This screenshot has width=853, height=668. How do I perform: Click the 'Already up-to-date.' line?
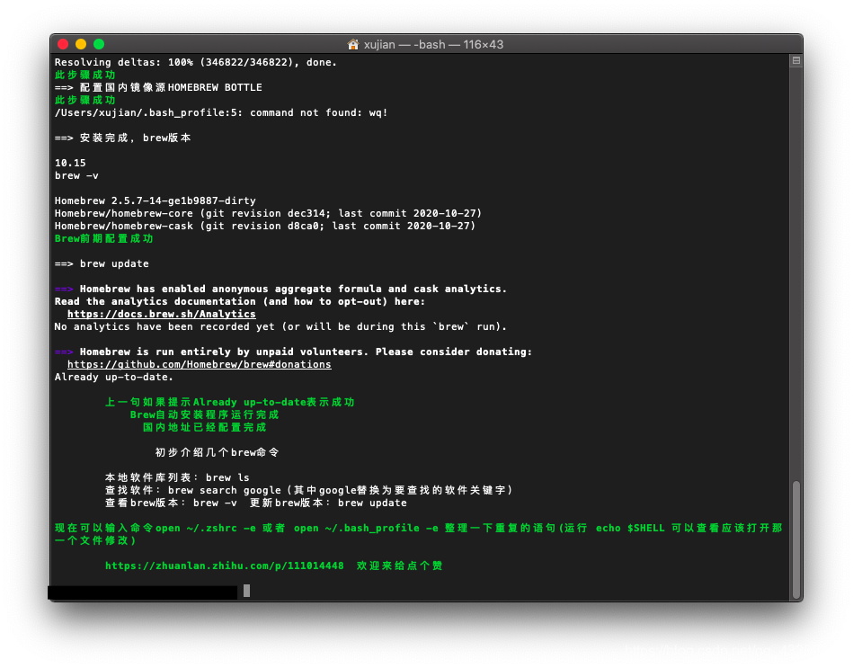[113, 377]
